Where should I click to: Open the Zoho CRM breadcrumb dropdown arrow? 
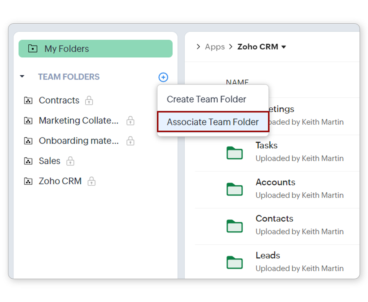point(283,47)
